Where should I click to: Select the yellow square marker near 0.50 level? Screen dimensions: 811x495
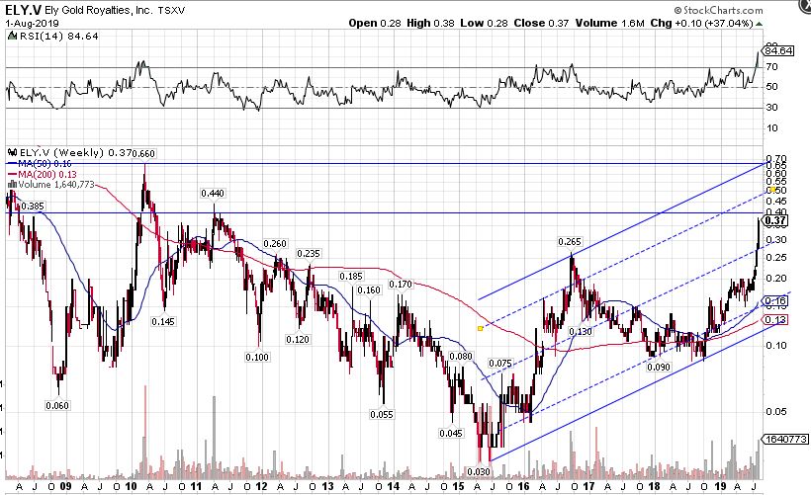[772, 190]
